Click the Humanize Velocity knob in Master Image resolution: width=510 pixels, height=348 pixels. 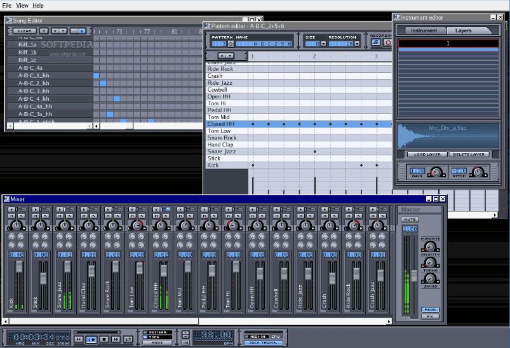tap(431, 247)
